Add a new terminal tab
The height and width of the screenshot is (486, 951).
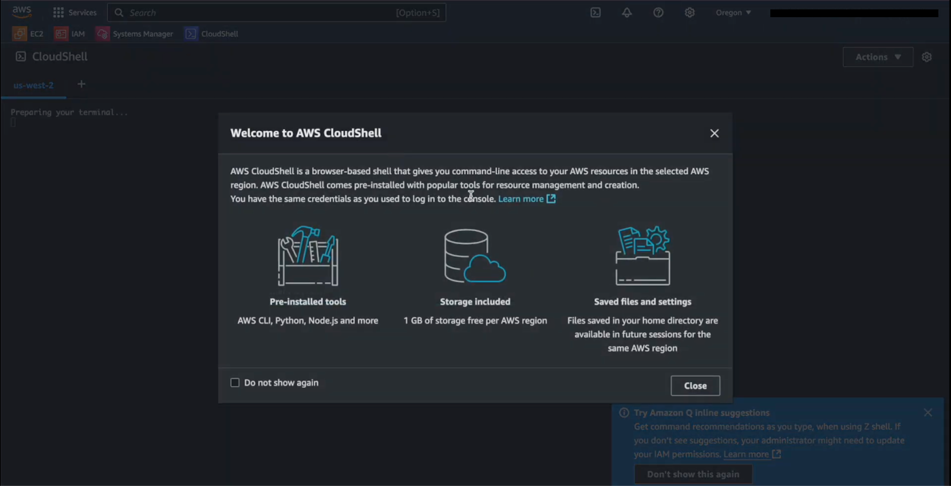[81, 84]
